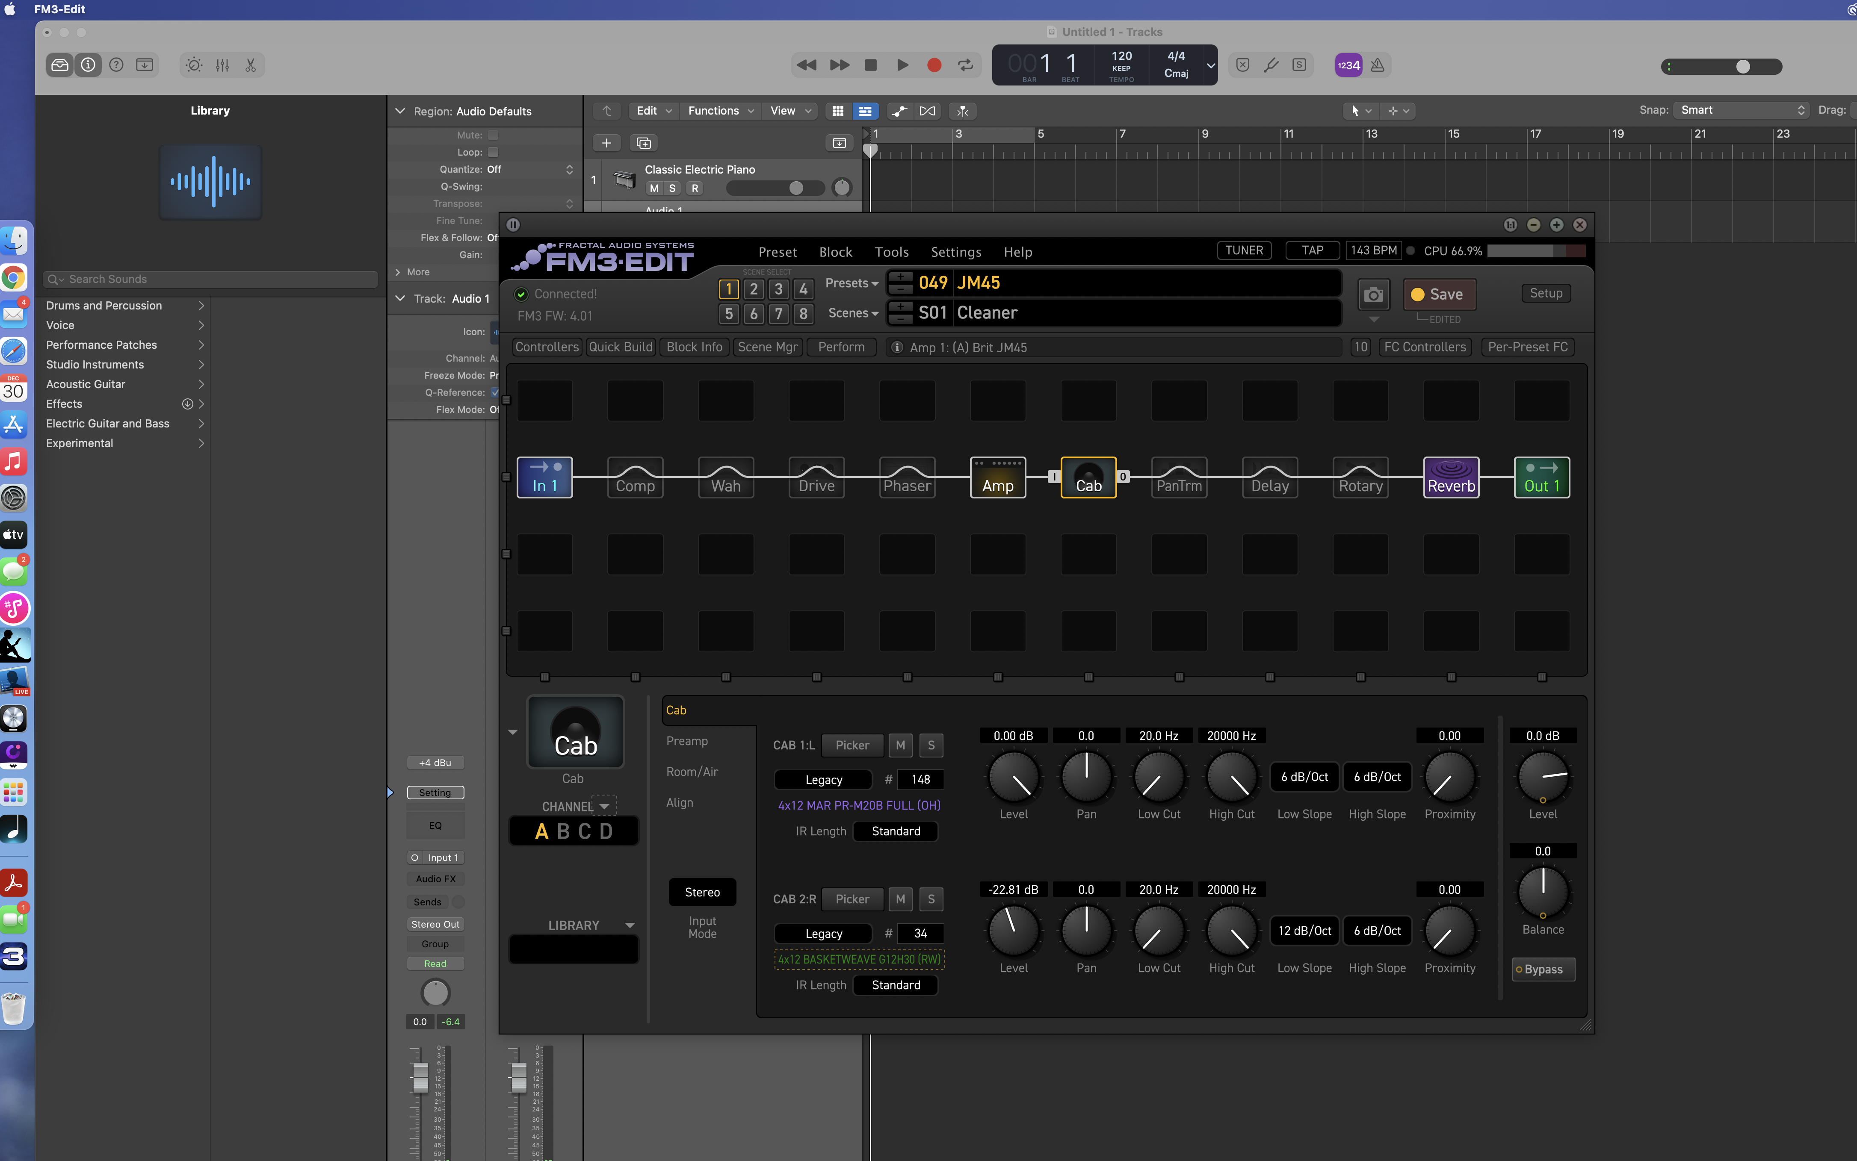Solo Classic Electric Piano track

pos(672,188)
